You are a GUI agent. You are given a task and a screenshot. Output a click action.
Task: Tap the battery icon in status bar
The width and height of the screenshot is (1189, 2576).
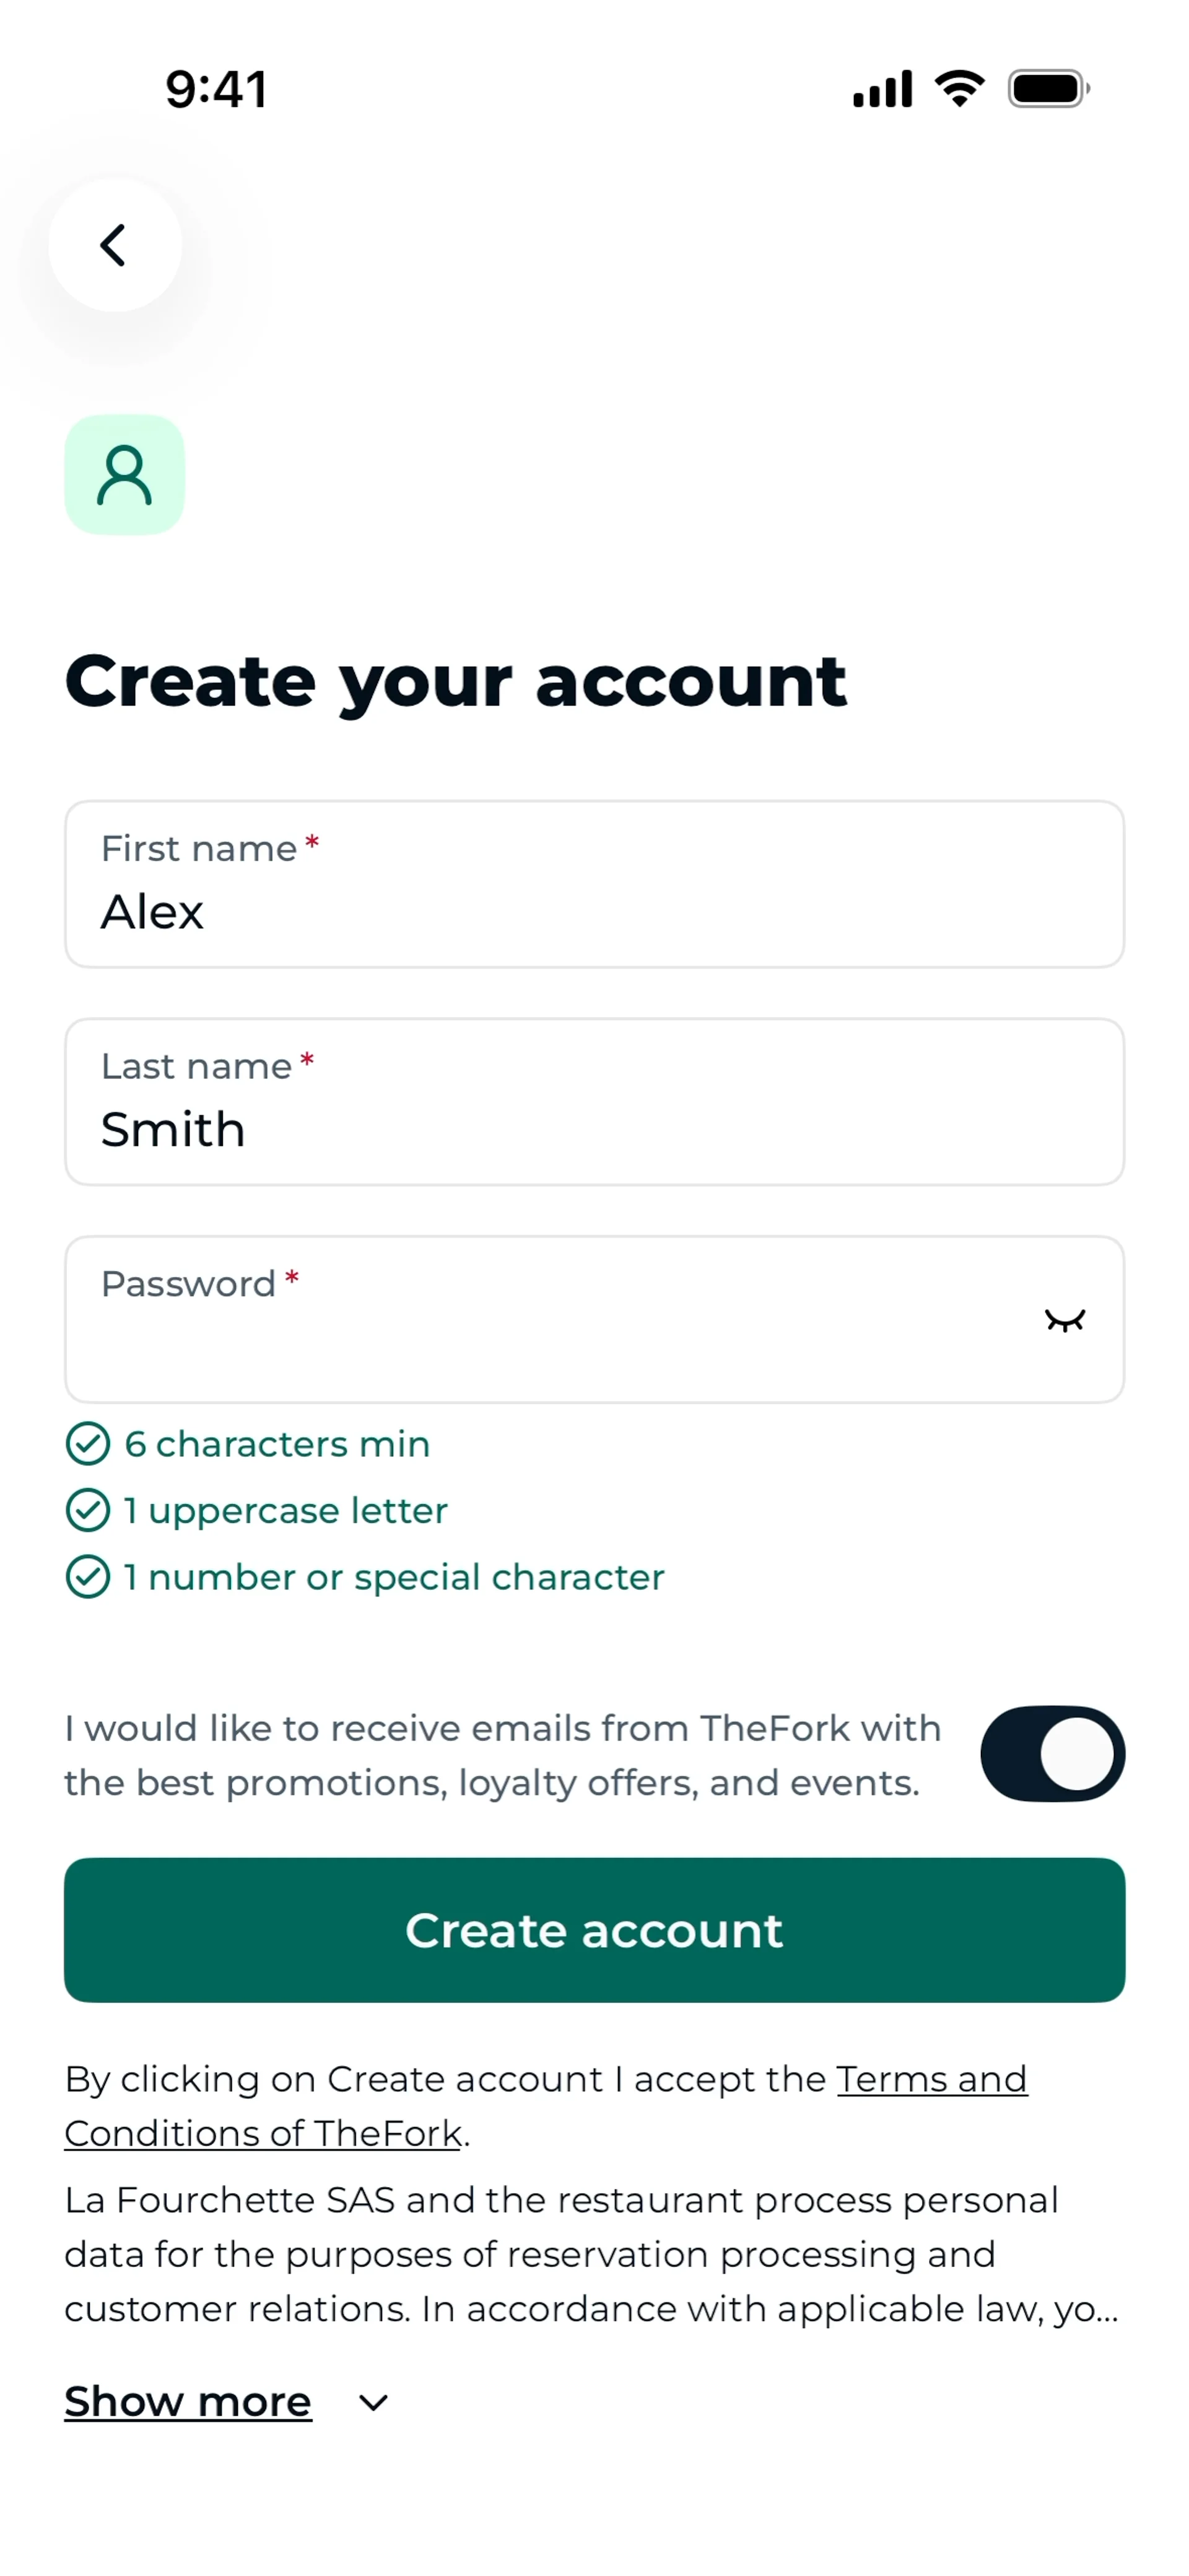click(1047, 89)
